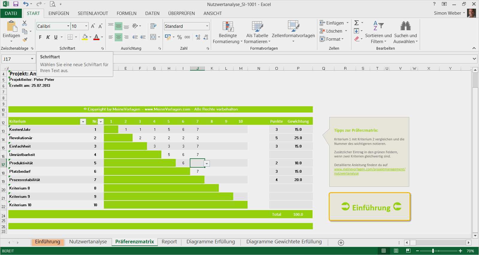Add a new sheet with plus icon
The height and width of the screenshot is (255, 479).
click(x=341, y=243)
